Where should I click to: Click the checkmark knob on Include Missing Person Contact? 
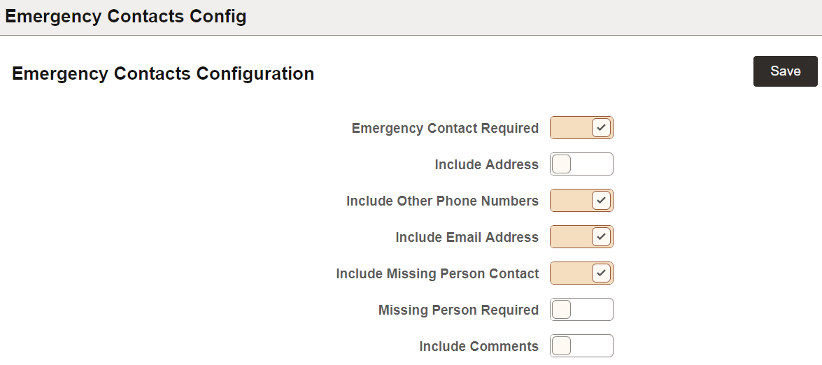click(601, 273)
